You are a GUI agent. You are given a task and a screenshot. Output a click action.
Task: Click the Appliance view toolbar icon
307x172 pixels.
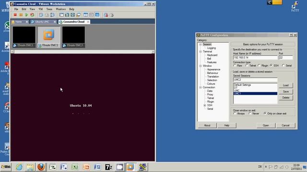92,15
